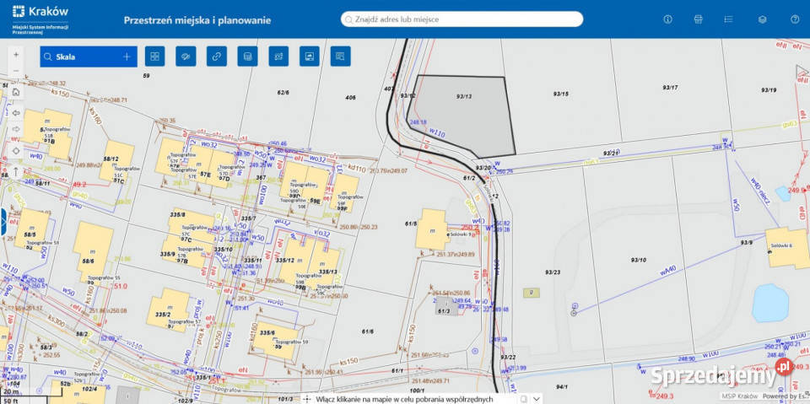Open the search-in-table query tool

coord(340,57)
